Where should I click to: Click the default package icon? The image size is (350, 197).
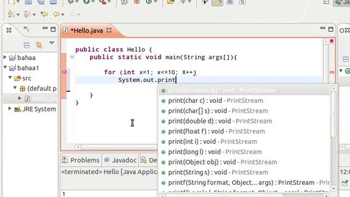click(x=22, y=89)
